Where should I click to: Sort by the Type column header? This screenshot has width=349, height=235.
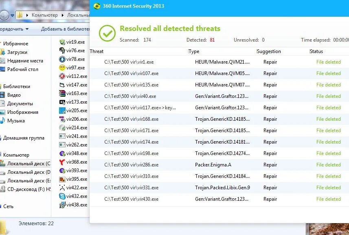click(194, 51)
